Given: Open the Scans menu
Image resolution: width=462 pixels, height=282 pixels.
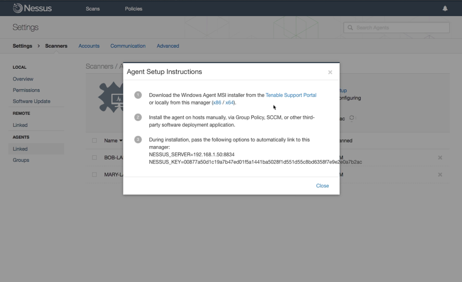Looking at the screenshot, I should pos(92,9).
